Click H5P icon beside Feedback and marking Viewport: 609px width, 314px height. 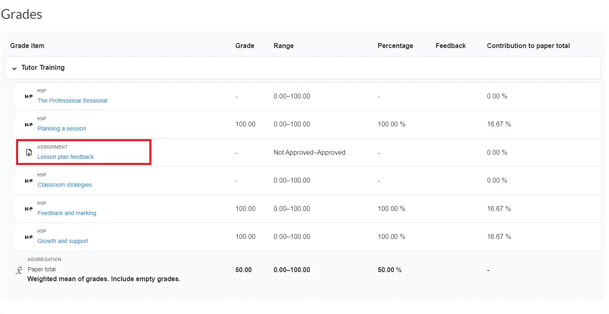[x=29, y=209]
